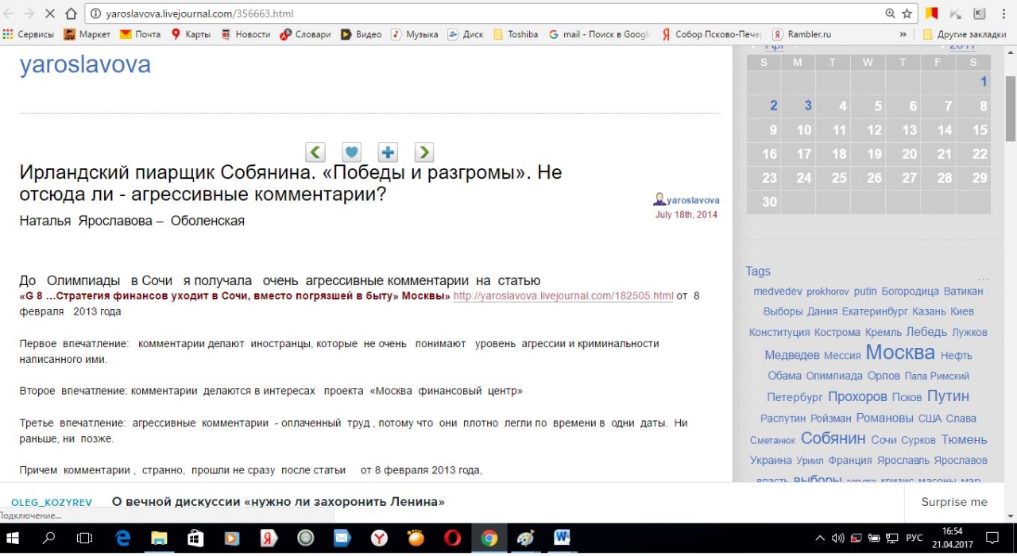The image size is (1017, 556).
Task: Open the Action Center notifications
Action: tap(992, 538)
